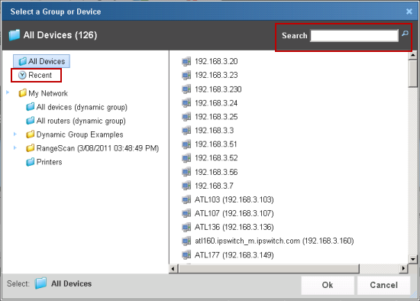Click device icon for ATL177
Screen dimensions: 420x301
186,254
